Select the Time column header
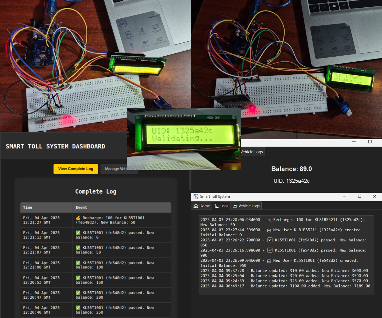This screenshot has width=382, height=318. [27, 207]
